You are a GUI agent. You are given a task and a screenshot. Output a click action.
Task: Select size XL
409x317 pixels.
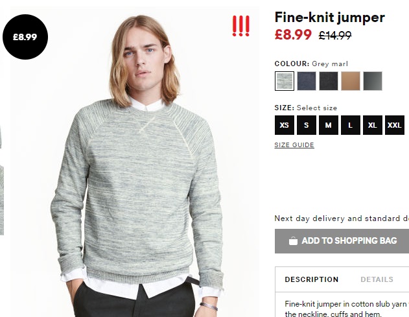click(373, 125)
